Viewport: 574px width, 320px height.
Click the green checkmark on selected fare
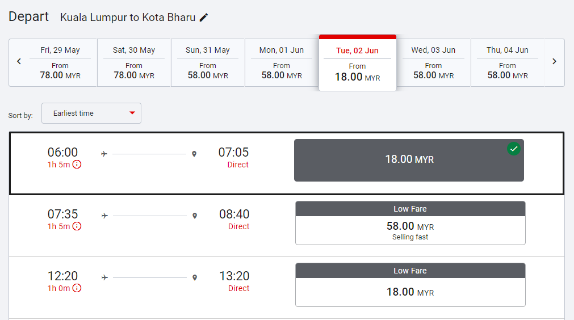coord(514,149)
